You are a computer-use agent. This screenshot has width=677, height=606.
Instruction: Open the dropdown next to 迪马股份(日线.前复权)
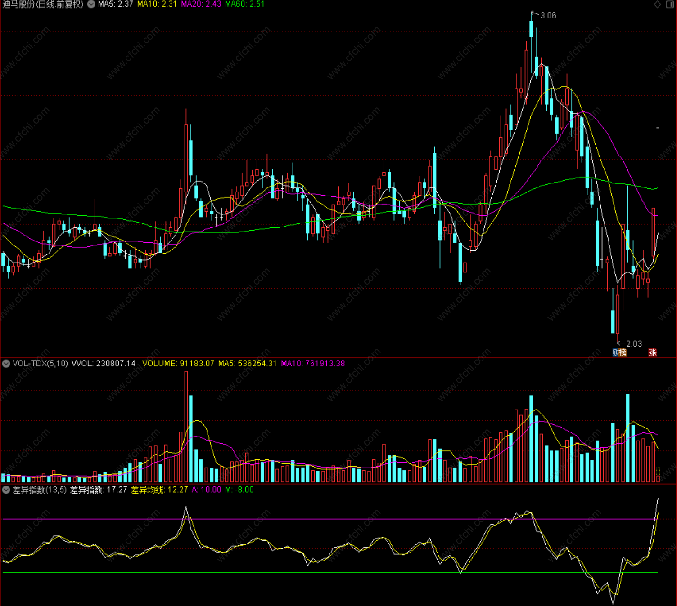pos(91,4)
